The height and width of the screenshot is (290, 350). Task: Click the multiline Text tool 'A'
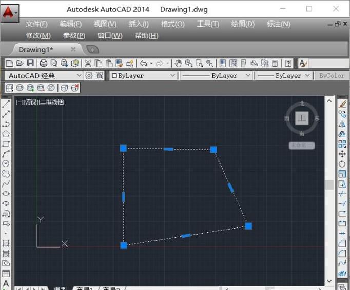6,283
